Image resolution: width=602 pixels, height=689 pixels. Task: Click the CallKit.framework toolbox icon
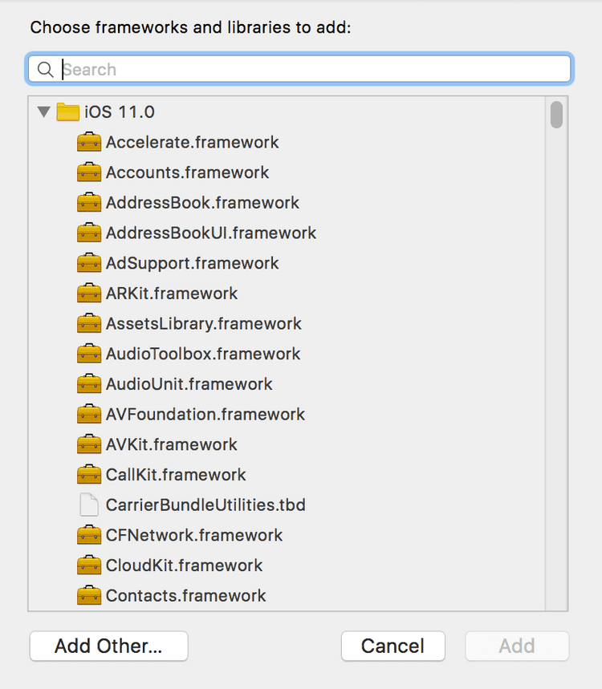coord(89,475)
